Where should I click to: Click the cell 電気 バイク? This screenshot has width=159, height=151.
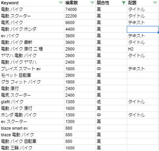32,23
